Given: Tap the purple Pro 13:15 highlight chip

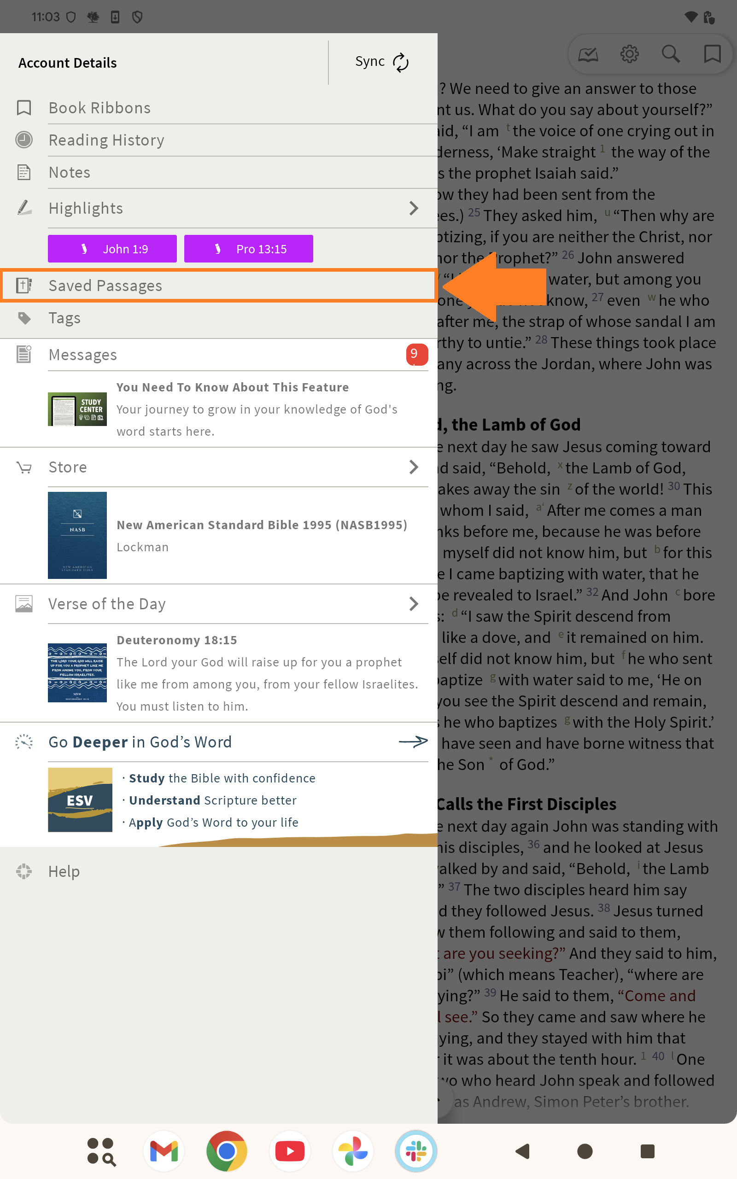Looking at the screenshot, I should 249,249.
